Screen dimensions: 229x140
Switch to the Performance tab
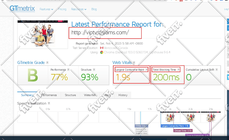pyautogui.click(x=49, y=95)
